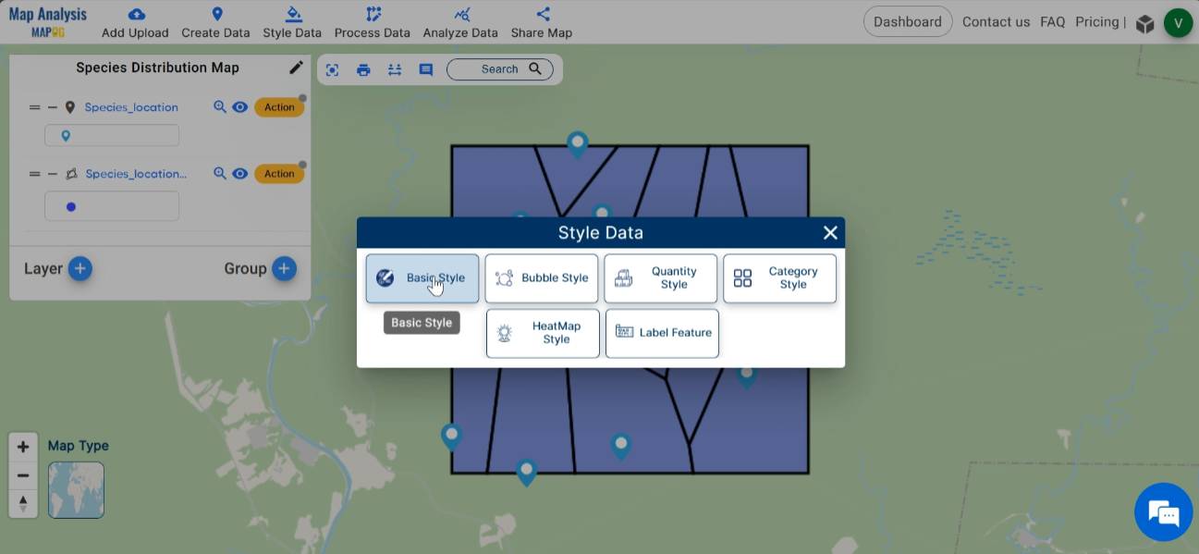Open the Analyze Data menu
The image size is (1199, 554).
(x=460, y=23)
